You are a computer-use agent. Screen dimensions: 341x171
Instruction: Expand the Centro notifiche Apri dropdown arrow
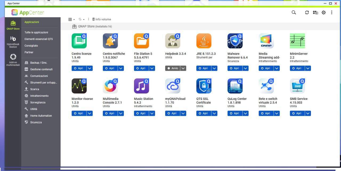pos(121,68)
